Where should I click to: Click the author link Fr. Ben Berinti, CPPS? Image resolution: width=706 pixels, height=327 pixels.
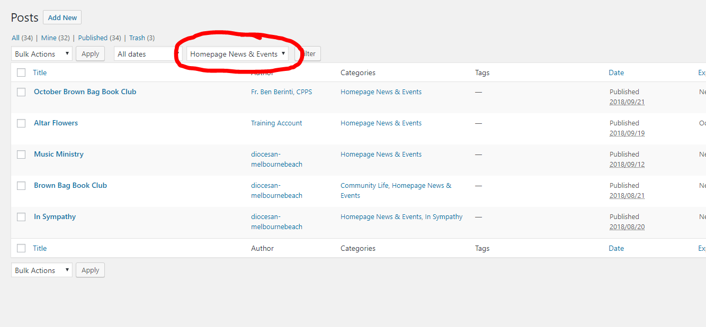click(281, 92)
